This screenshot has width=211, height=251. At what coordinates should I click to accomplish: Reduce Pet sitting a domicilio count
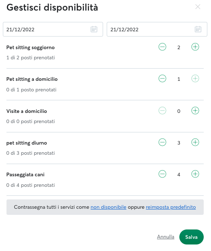click(162, 79)
